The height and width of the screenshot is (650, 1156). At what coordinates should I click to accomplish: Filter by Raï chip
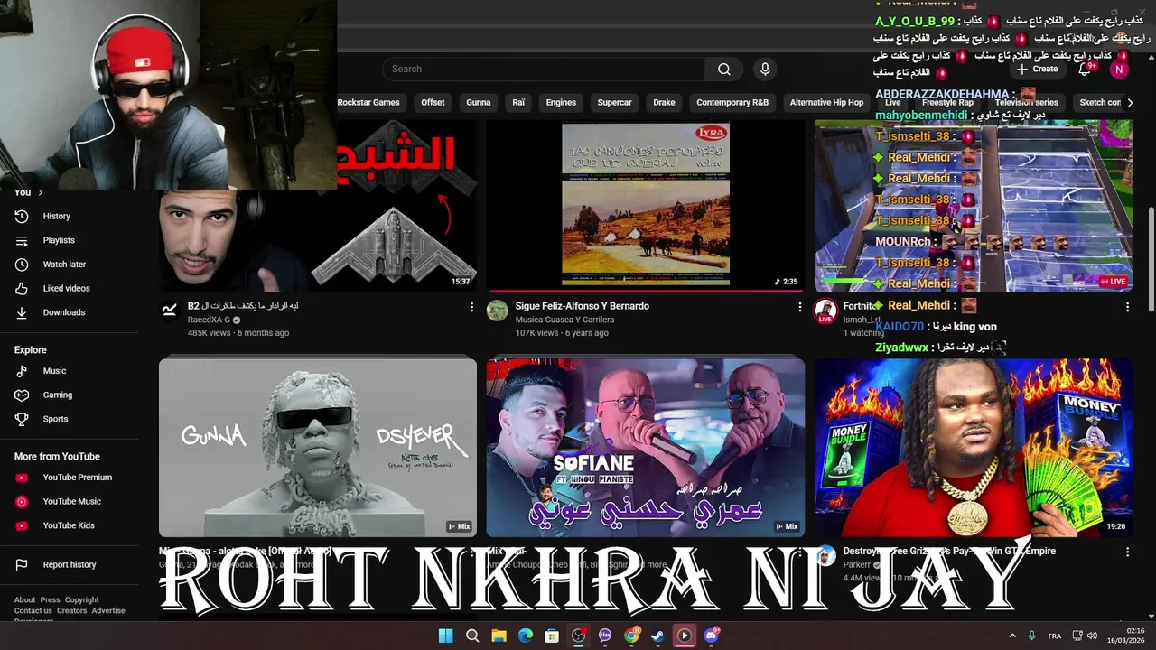coord(518,103)
